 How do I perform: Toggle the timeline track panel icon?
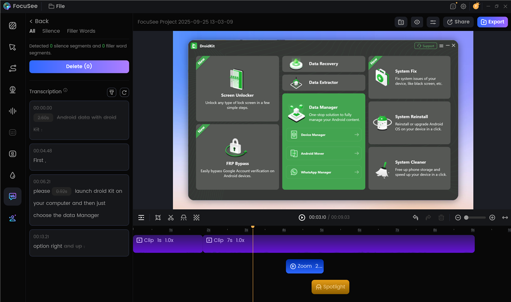pos(141,218)
